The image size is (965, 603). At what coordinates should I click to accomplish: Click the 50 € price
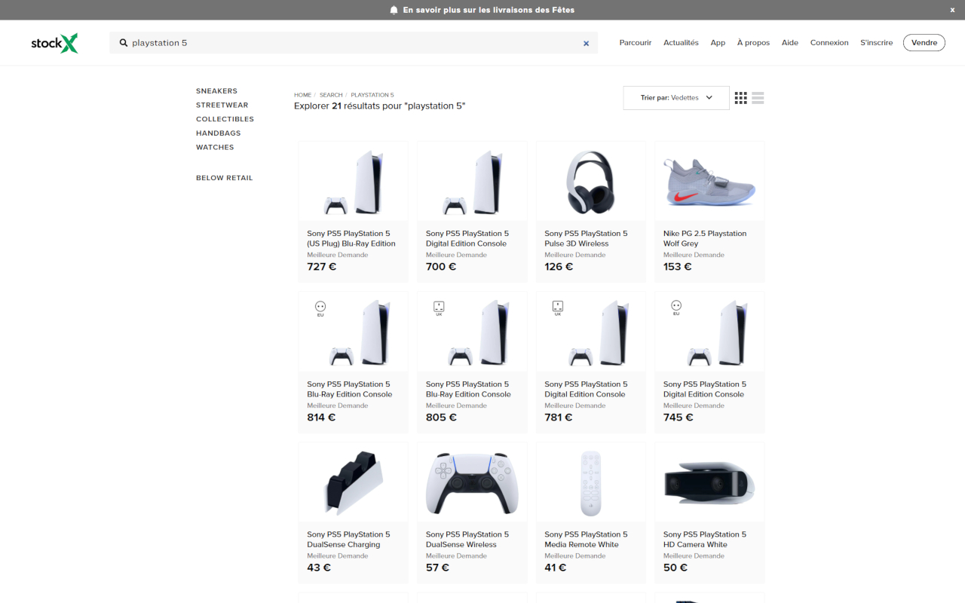675,568
